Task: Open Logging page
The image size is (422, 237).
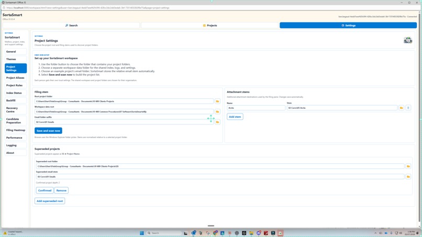Action: tap(16, 145)
